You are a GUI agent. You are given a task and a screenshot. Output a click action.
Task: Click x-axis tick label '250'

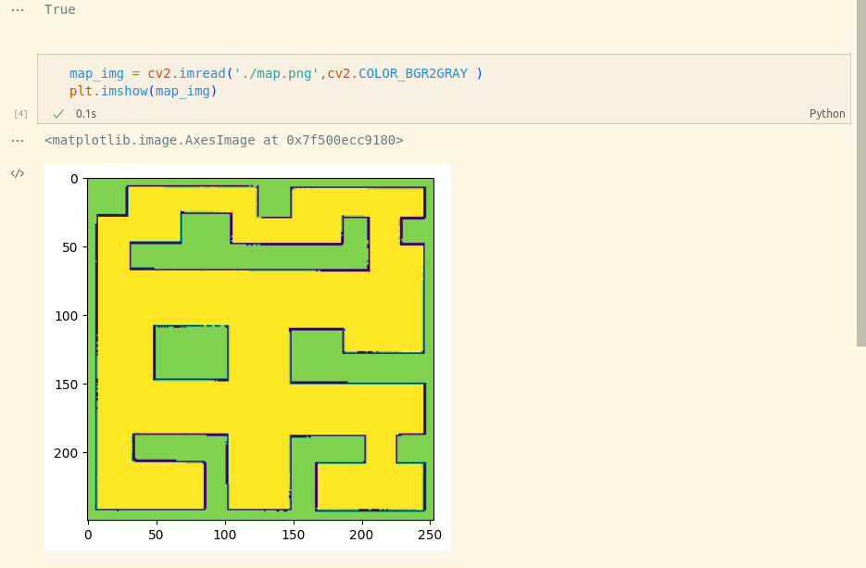coord(430,535)
